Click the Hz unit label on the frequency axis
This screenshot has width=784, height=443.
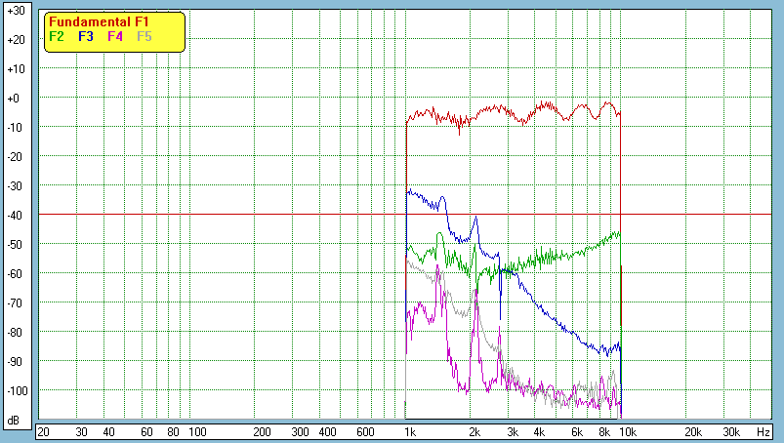[763, 431]
